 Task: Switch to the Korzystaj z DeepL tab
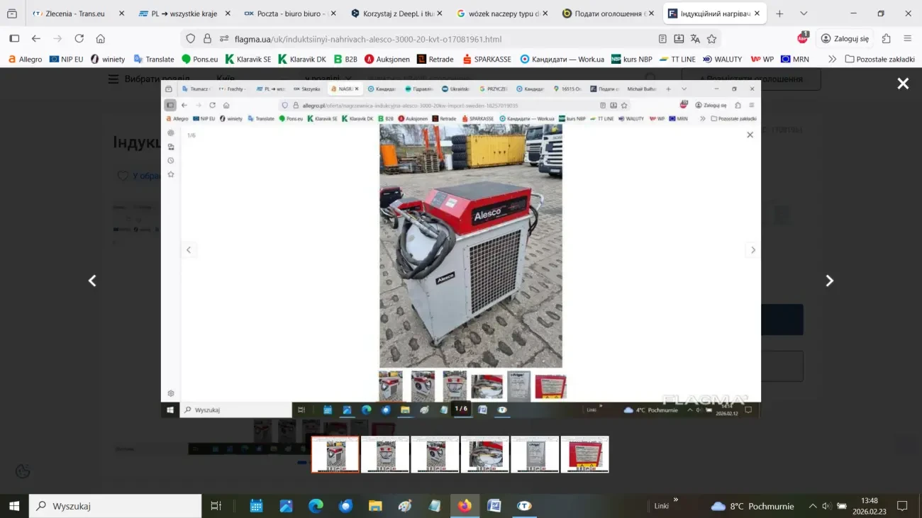coord(397,13)
